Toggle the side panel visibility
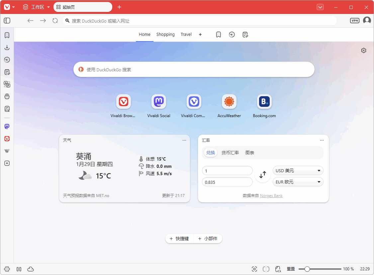Viewport: 374px width, 275px height. point(7,21)
